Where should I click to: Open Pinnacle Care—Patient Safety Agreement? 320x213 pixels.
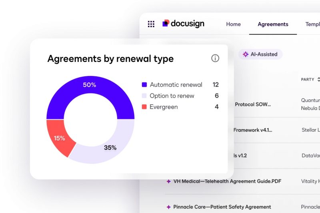(x=222, y=207)
